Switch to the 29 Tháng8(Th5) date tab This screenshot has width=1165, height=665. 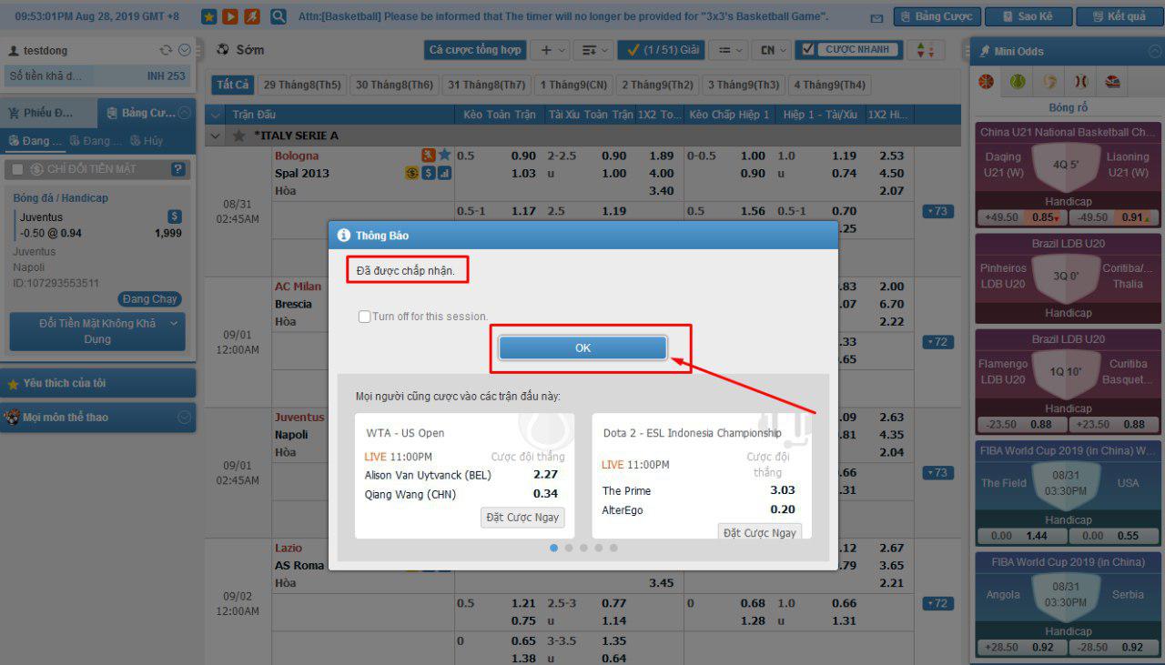coord(301,85)
